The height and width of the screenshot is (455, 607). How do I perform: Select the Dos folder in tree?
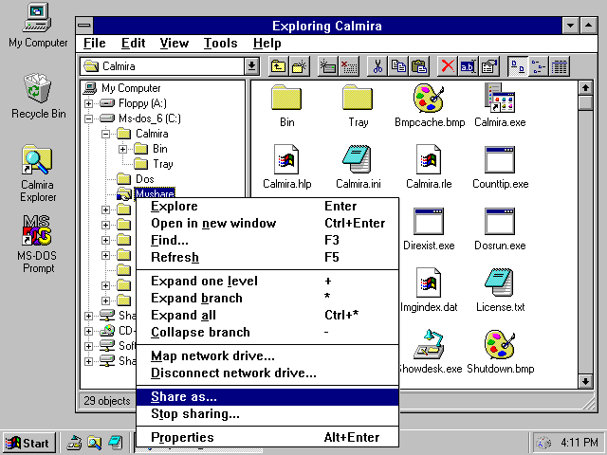pyautogui.click(x=136, y=179)
